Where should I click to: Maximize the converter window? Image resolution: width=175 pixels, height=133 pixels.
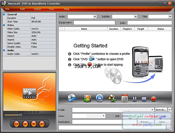[x=165, y=3]
